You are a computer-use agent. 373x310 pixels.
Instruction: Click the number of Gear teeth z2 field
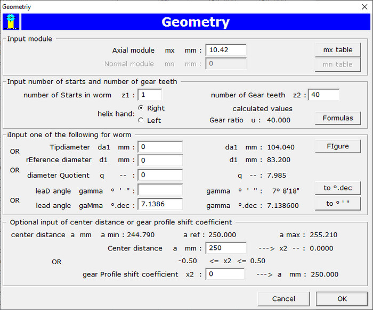tap(323, 95)
